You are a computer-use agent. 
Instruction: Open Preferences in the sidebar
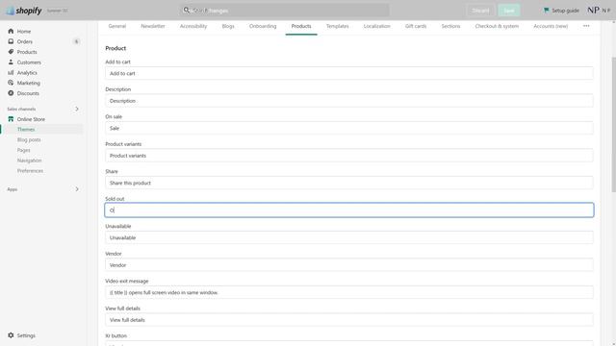30,171
